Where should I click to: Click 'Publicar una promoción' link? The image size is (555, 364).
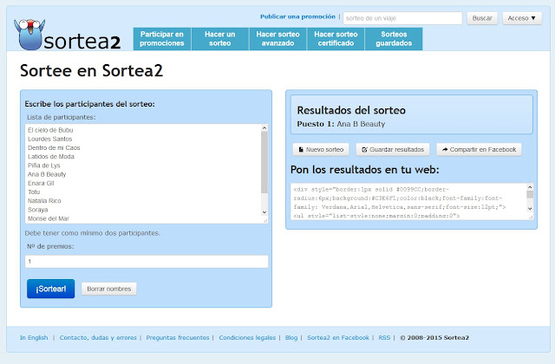[x=297, y=16]
